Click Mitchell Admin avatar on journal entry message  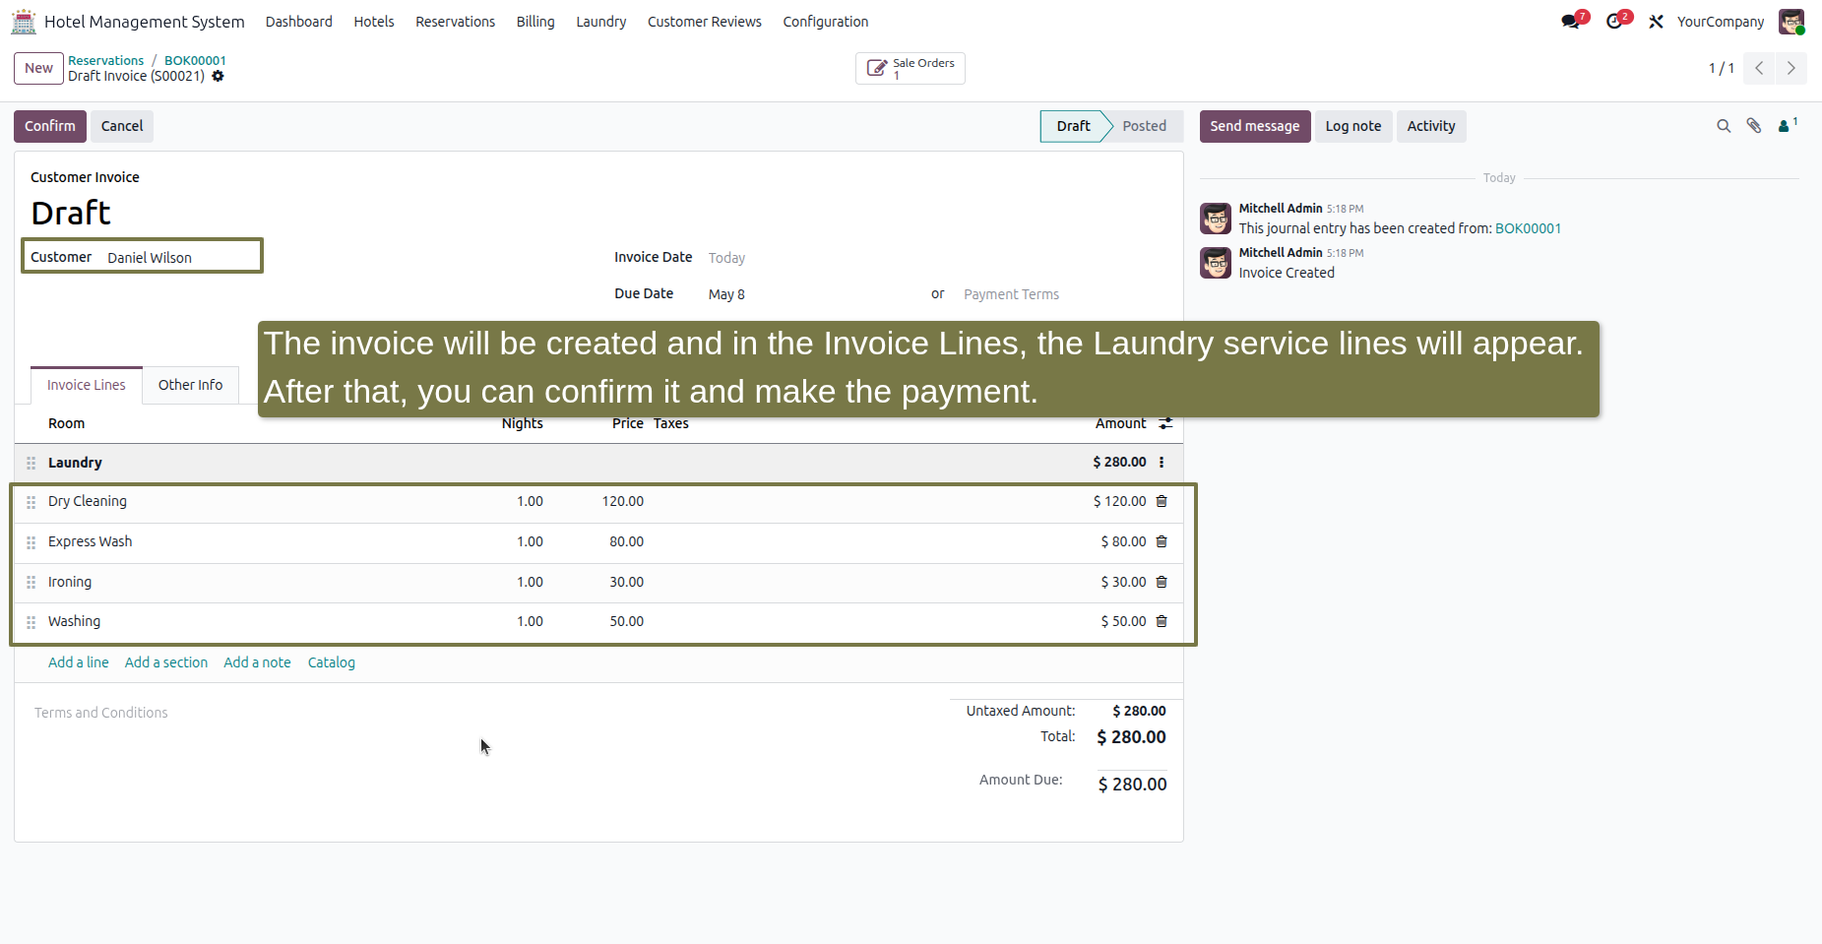point(1216,219)
